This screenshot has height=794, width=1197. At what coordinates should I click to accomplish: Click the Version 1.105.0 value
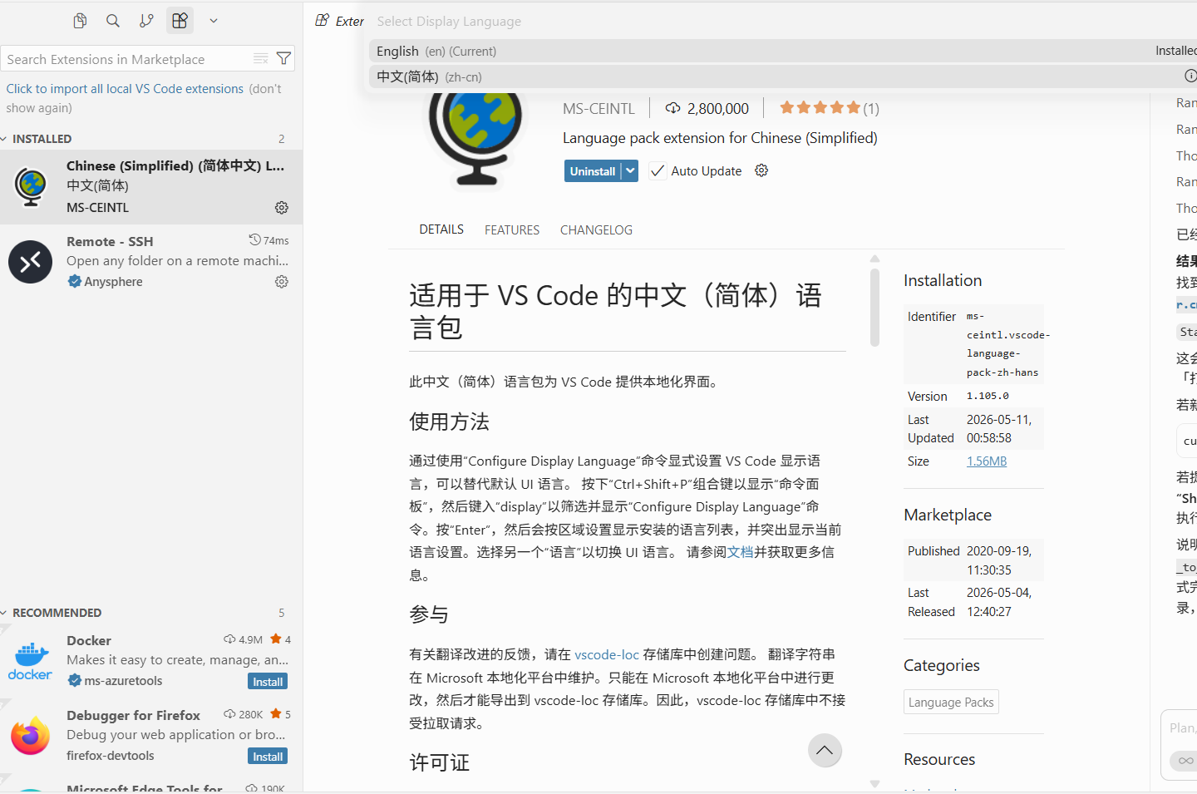coord(988,397)
